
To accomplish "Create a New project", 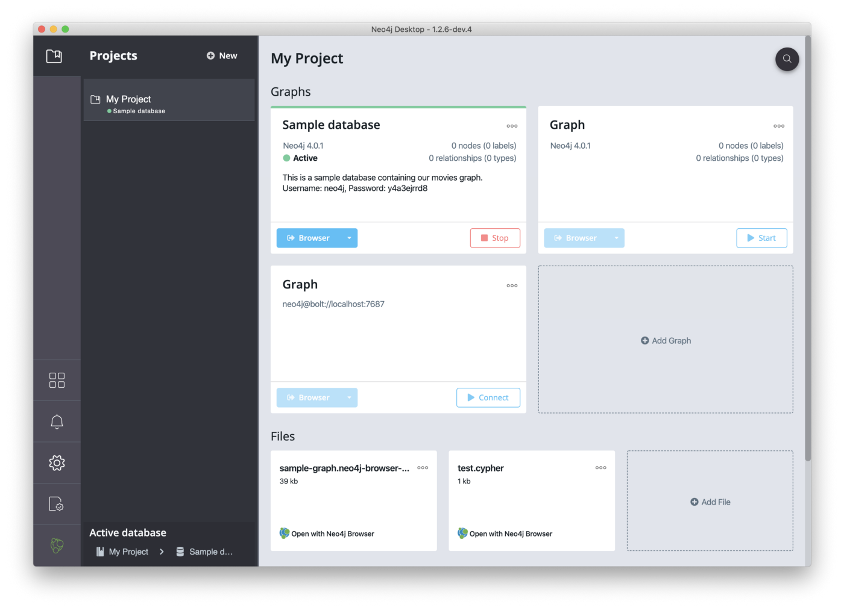I will (x=222, y=55).
